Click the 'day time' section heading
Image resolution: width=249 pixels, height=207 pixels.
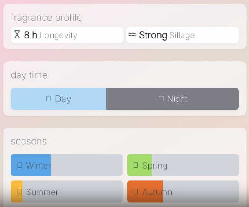29,75
